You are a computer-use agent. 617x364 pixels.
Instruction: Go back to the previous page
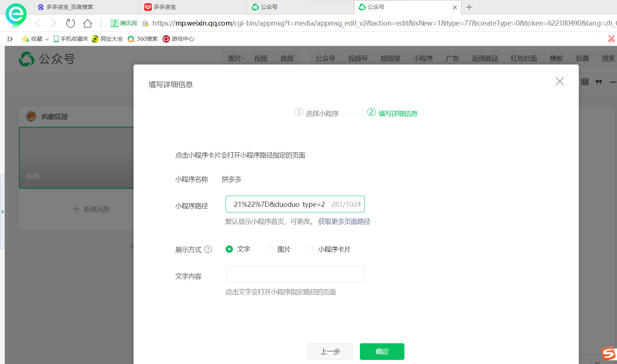click(38, 23)
